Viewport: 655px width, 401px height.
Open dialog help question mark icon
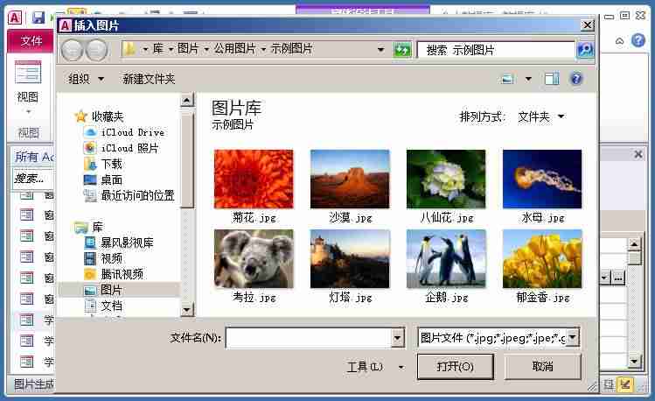pyautogui.click(x=576, y=79)
